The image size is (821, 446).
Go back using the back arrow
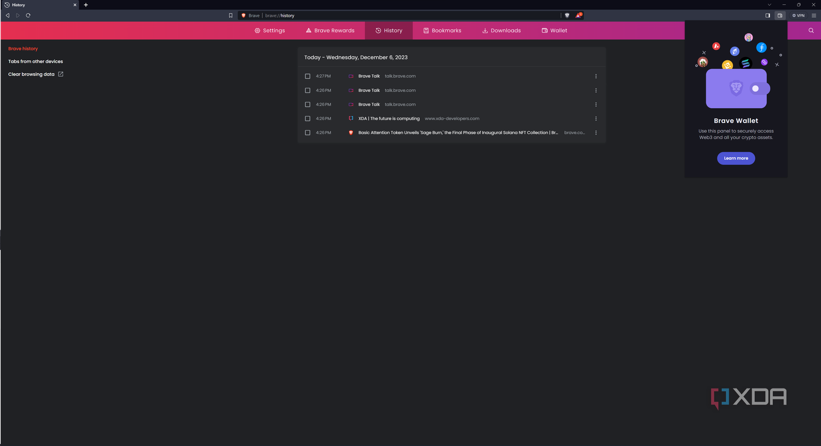click(x=8, y=15)
